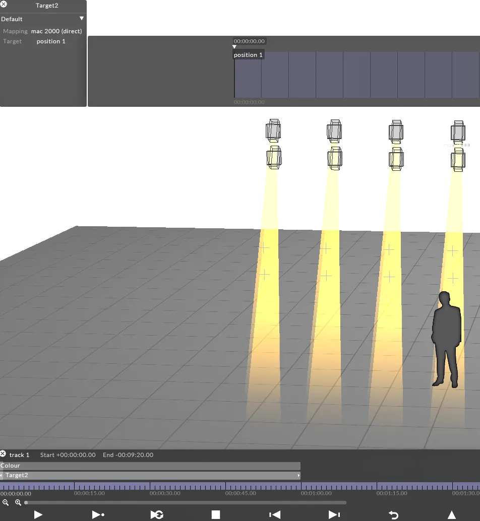Click the horizontal timeline scrollbar
The image size is (480, 521).
tap(186, 502)
